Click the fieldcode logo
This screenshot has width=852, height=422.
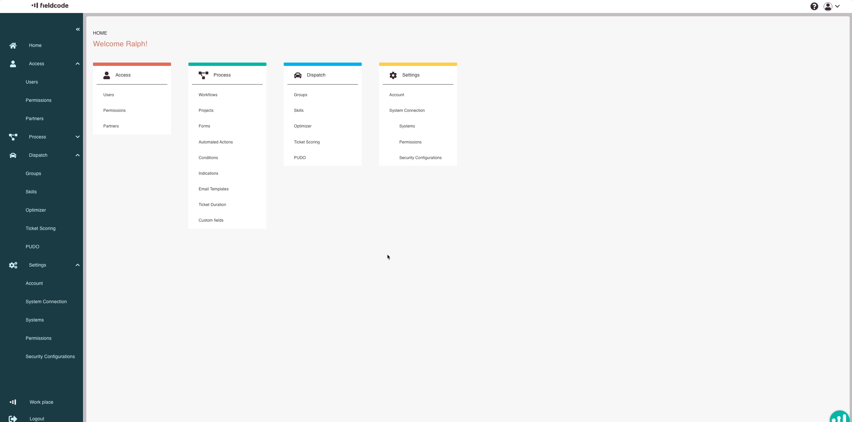(x=50, y=5)
